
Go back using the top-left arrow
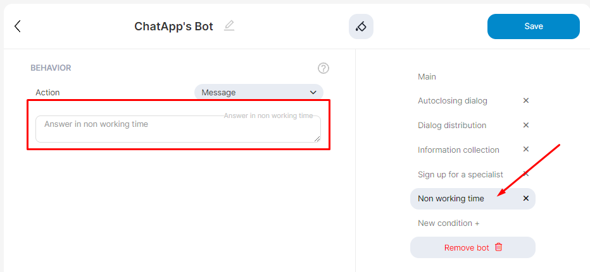18,27
